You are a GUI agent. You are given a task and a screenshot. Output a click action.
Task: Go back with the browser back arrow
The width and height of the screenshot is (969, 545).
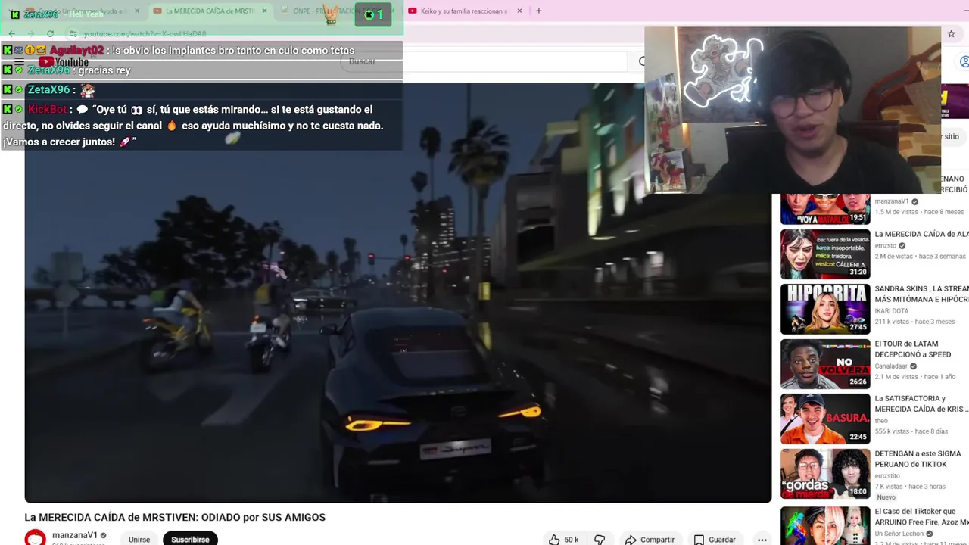click(11, 33)
